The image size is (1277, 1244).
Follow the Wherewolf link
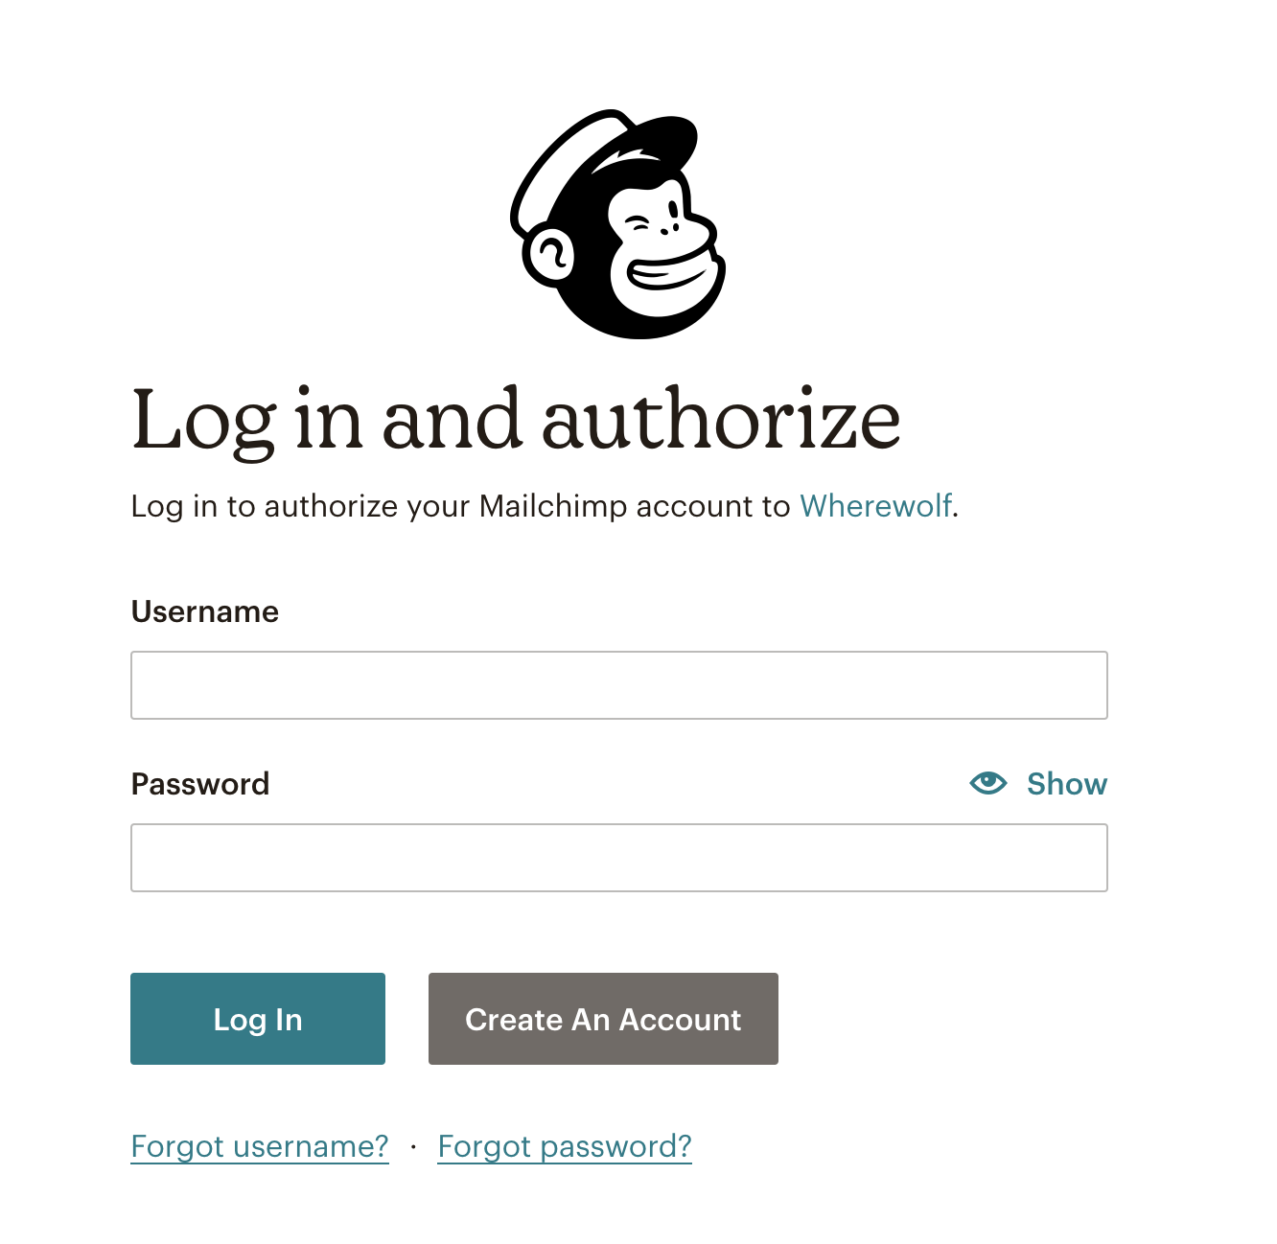click(x=876, y=506)
